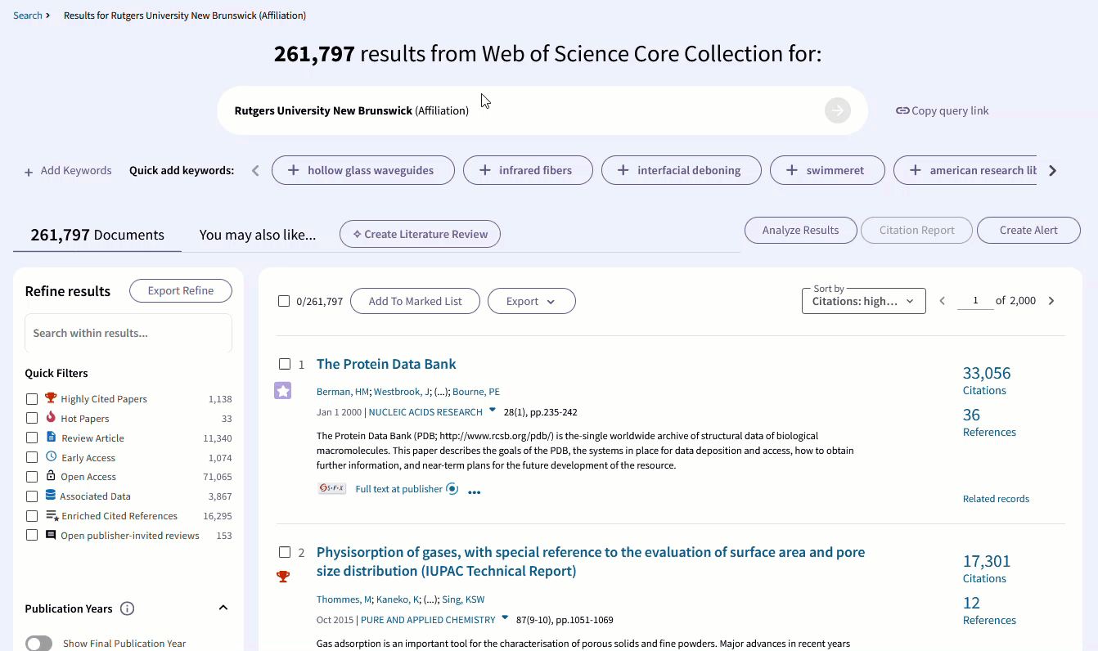1098x651 pixels.
Task: Click Associated Data database icon
Action: click(x=51, y=496)
